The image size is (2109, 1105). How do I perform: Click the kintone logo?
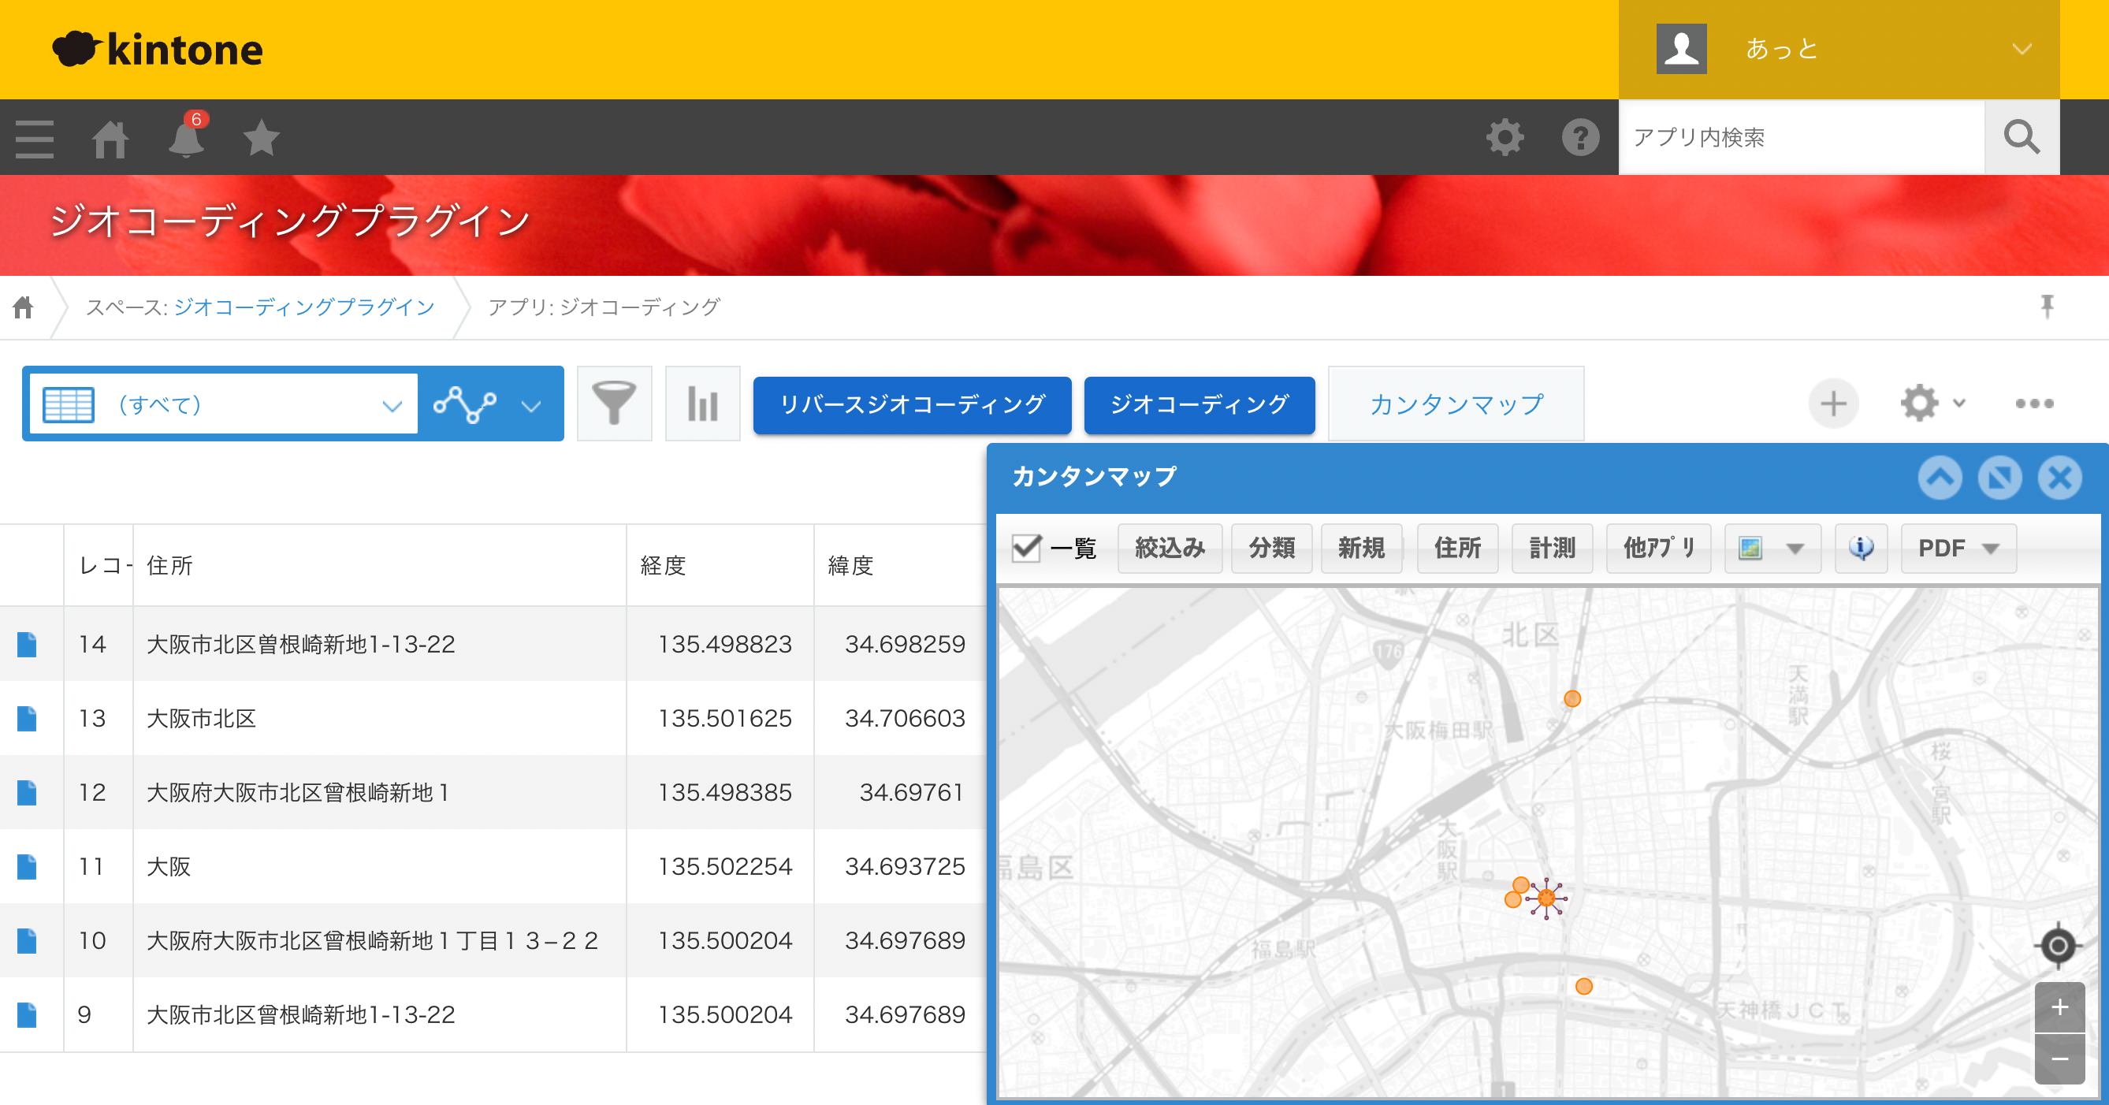(x=158, y=49)
